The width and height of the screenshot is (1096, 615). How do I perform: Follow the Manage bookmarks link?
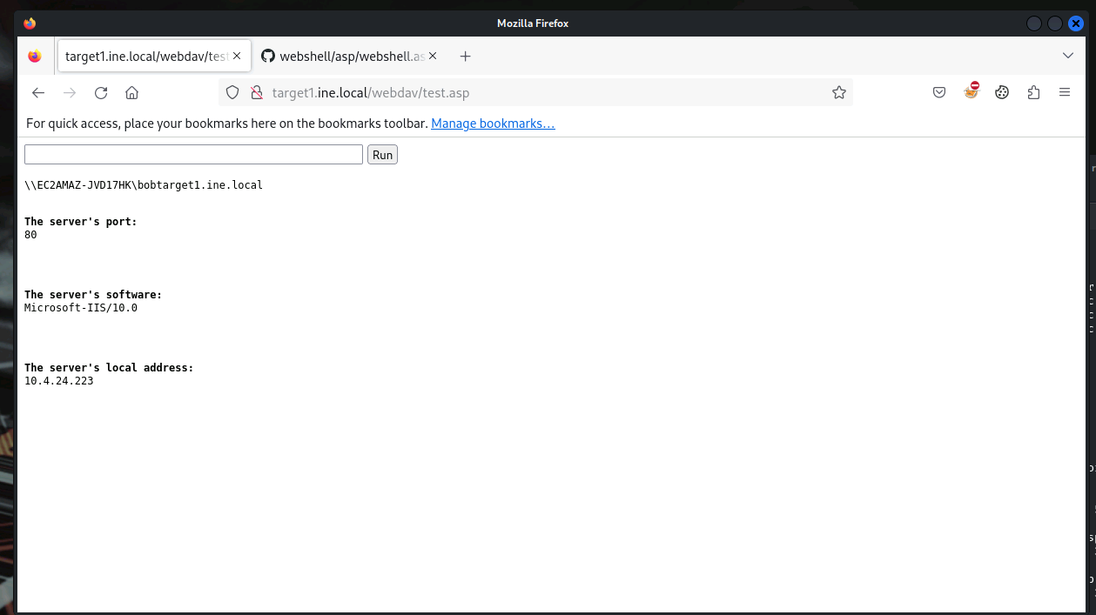[x=493, y=124]
